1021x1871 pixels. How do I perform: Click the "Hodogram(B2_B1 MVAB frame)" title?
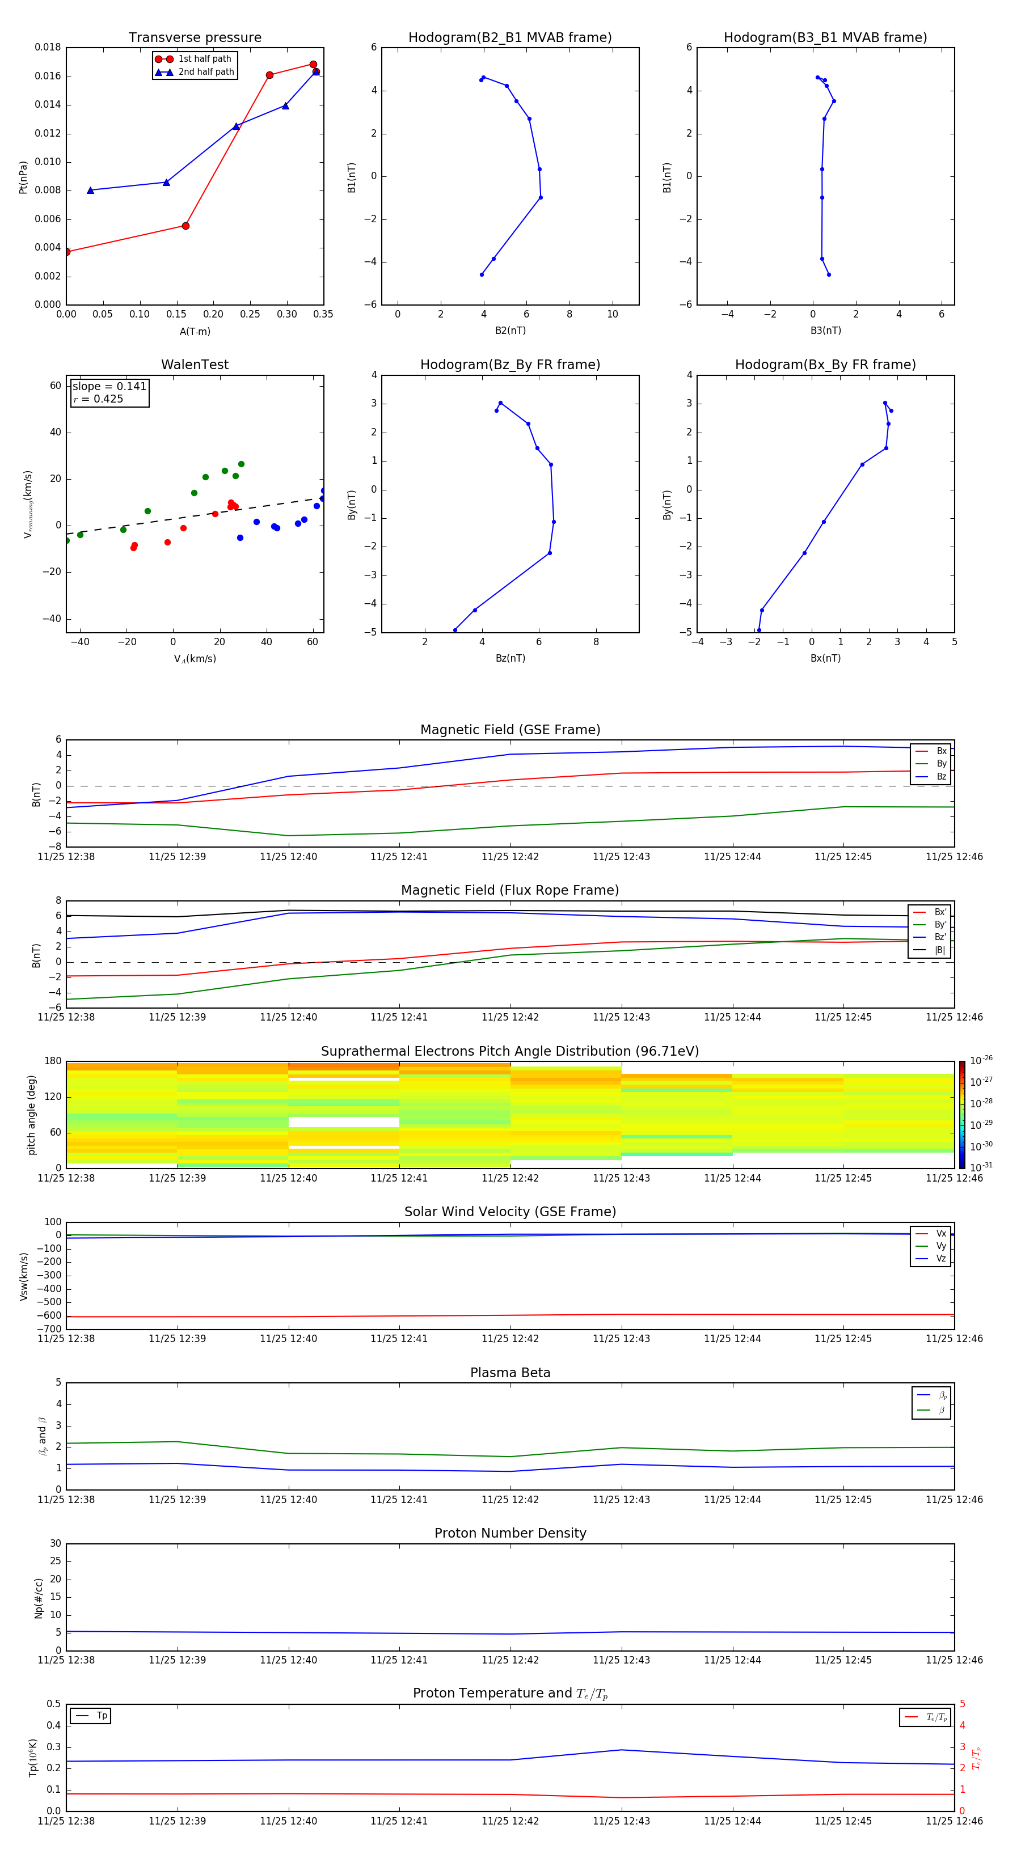click(510, 38)
